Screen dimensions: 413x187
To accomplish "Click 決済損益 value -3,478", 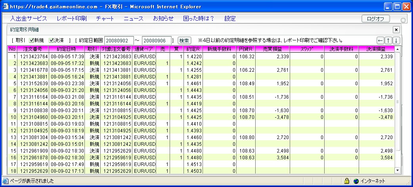I will click(385, 117).
